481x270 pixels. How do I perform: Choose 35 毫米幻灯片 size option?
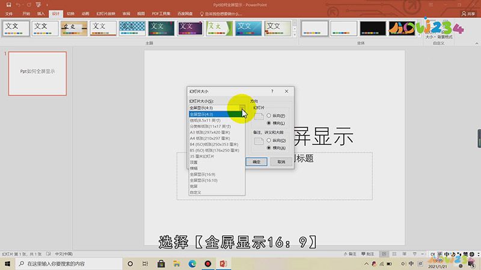[x=216, y=156]
